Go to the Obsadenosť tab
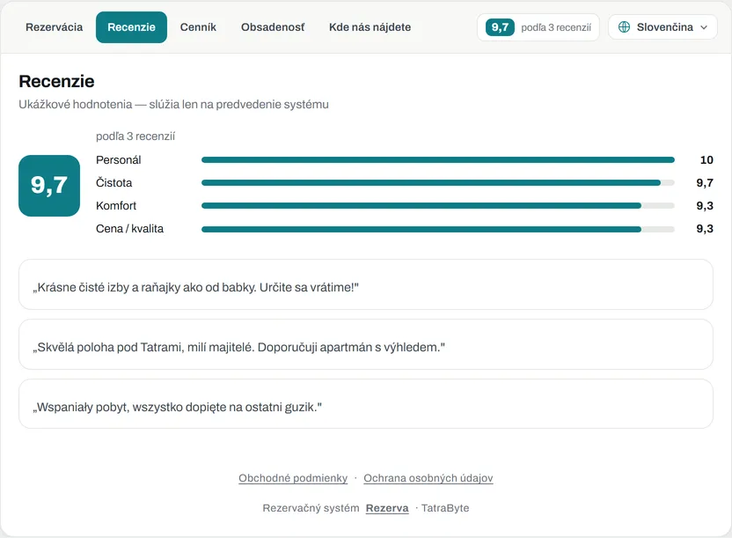The image size is (732, 538). click(273, 27)
